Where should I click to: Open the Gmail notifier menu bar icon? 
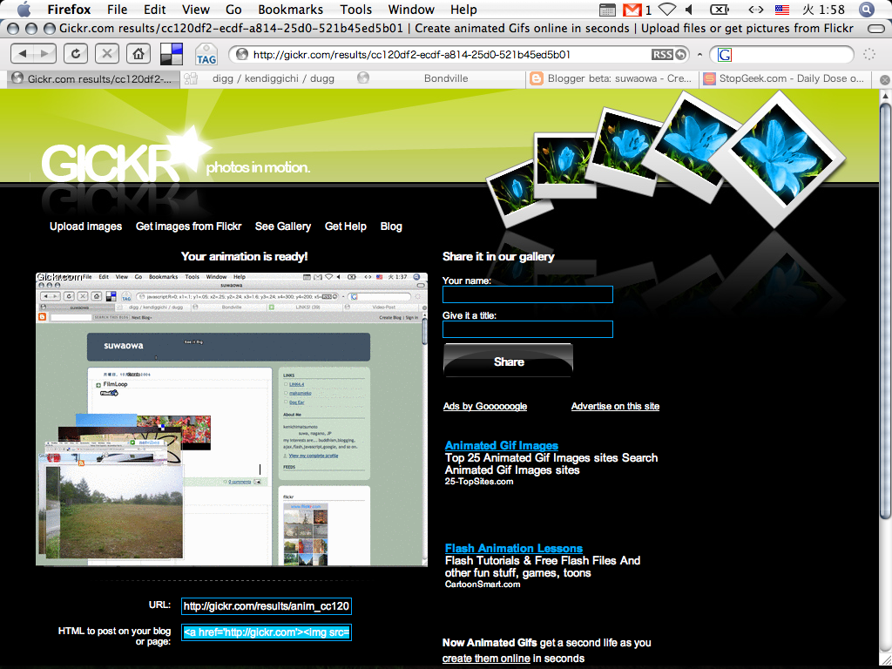tap(632, 10)
